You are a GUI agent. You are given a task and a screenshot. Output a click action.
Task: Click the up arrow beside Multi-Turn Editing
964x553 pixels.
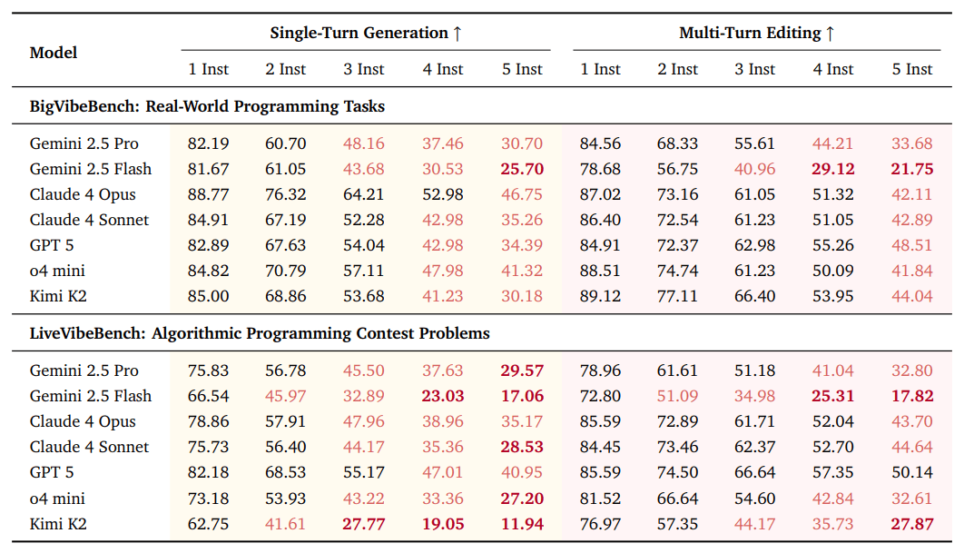[830, 34]
